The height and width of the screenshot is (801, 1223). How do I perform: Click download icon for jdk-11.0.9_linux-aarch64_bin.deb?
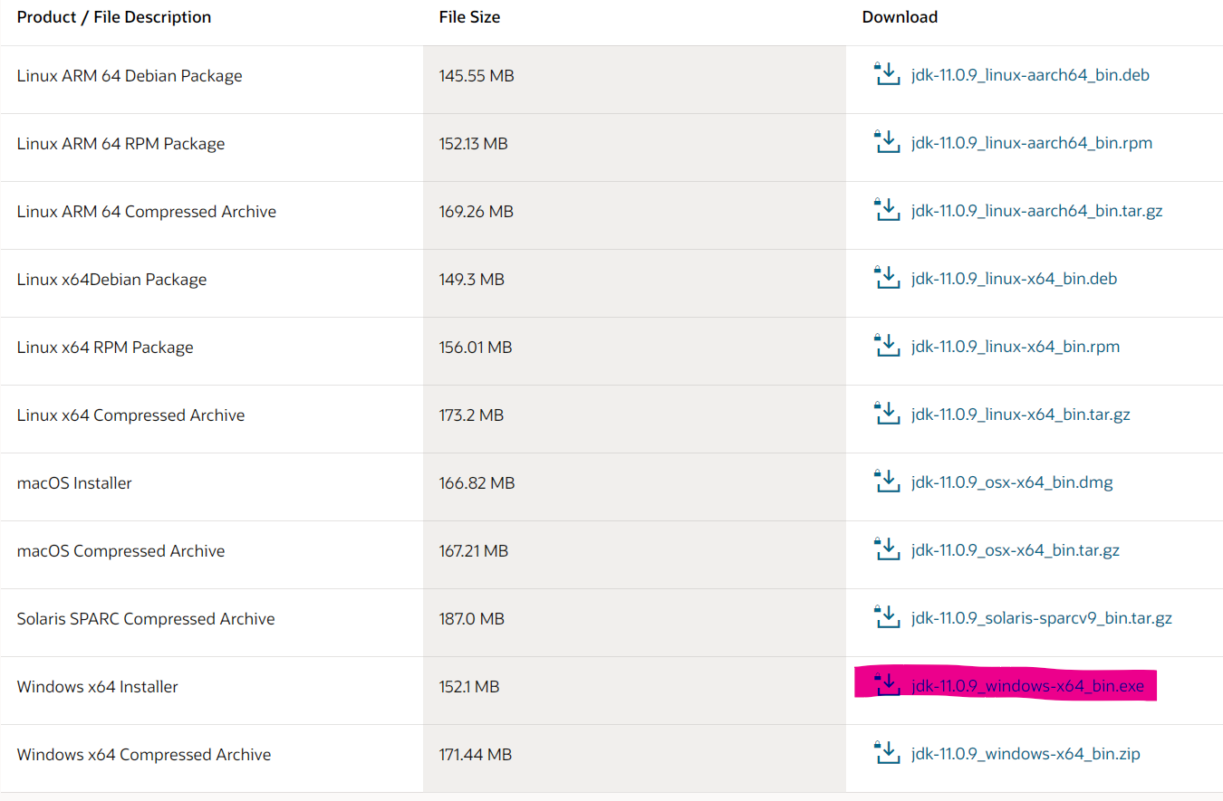886,73
